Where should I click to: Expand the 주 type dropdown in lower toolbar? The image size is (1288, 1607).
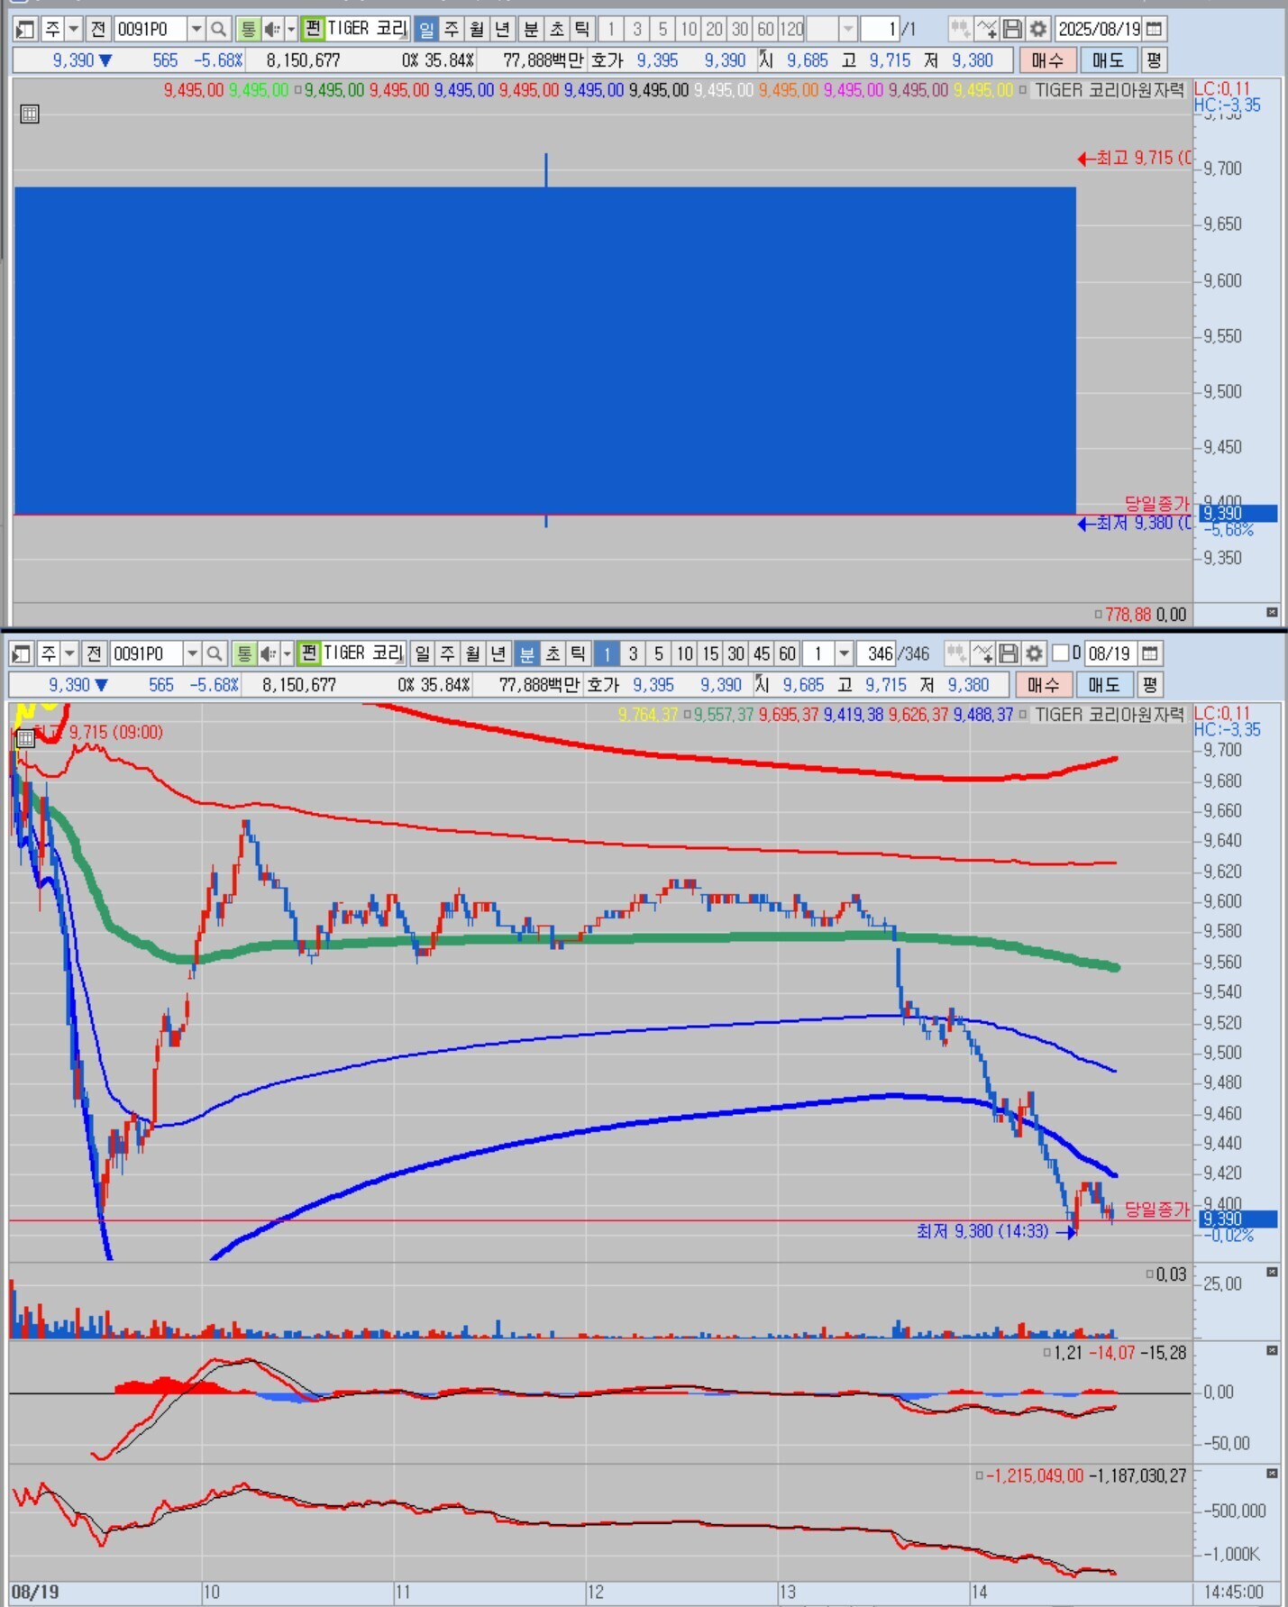click(70, 653)
